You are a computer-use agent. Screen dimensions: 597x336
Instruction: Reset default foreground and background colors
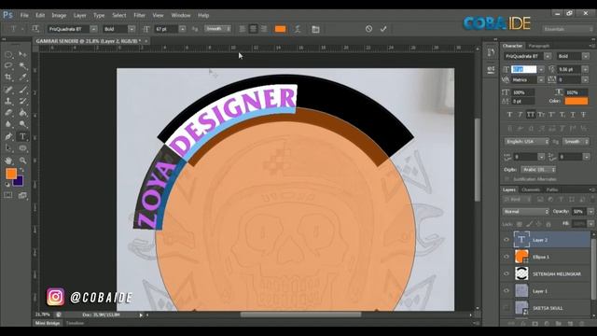[x=7, y=185]
